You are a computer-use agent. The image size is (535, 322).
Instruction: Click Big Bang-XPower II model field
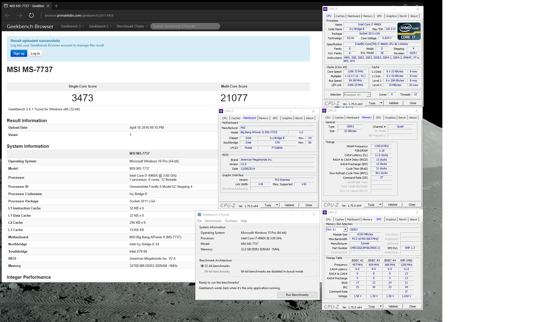pyautogui.click(x=263, y=132)
